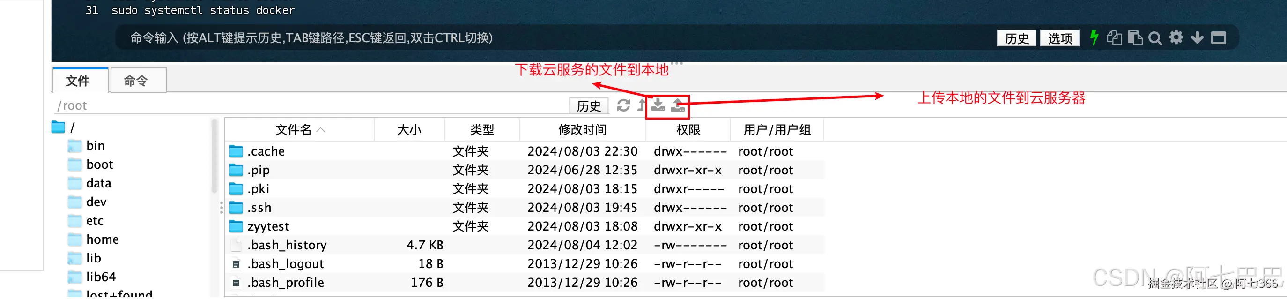Click the command input field
This screenshot has width=1287, height=299.
(x=555, y=38)
